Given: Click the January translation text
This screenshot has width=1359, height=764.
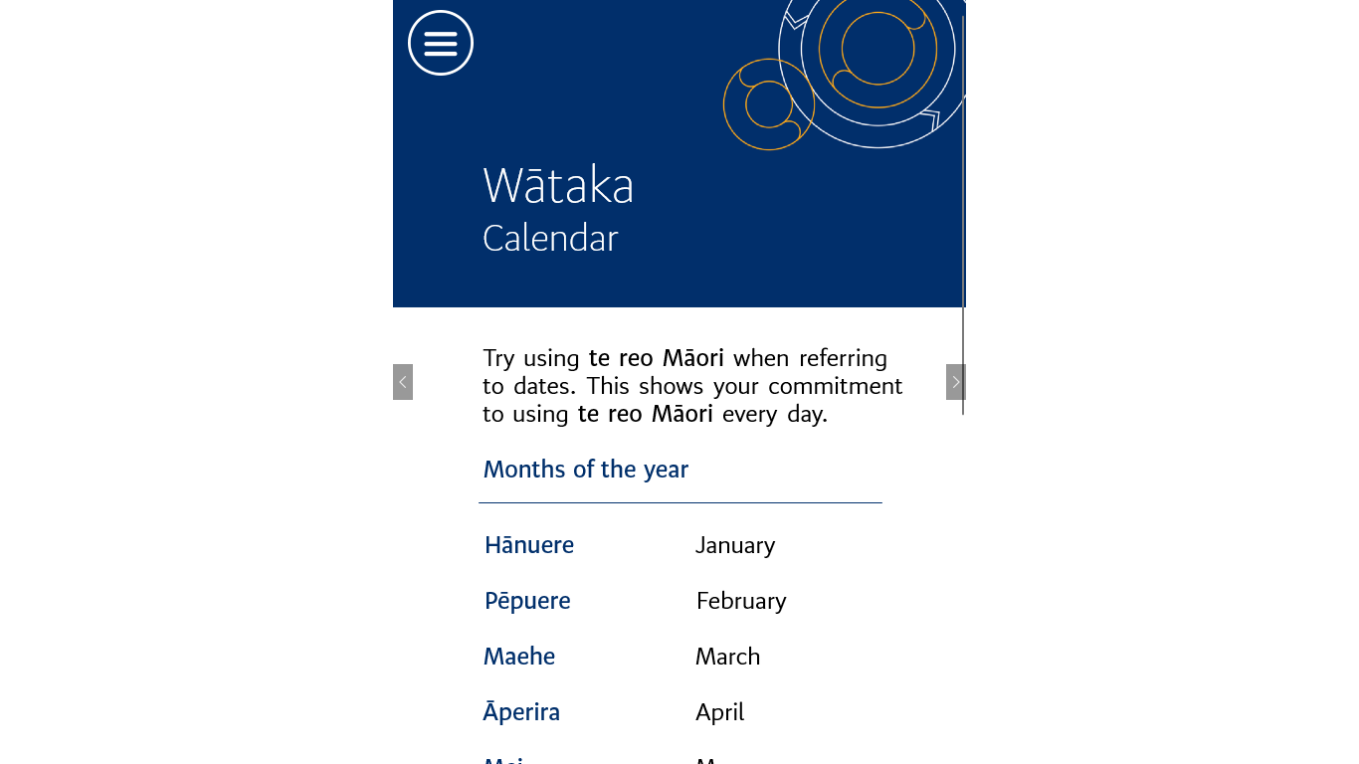Looking at the screenshot, I should [735, 545].
